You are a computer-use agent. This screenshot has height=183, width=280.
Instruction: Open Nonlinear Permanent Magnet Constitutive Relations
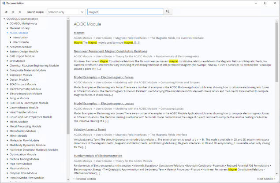(x=110, y=51)
